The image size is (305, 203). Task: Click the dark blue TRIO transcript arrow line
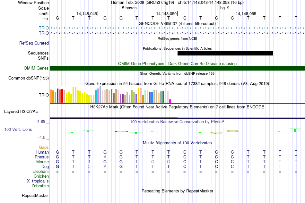[177, 33]
